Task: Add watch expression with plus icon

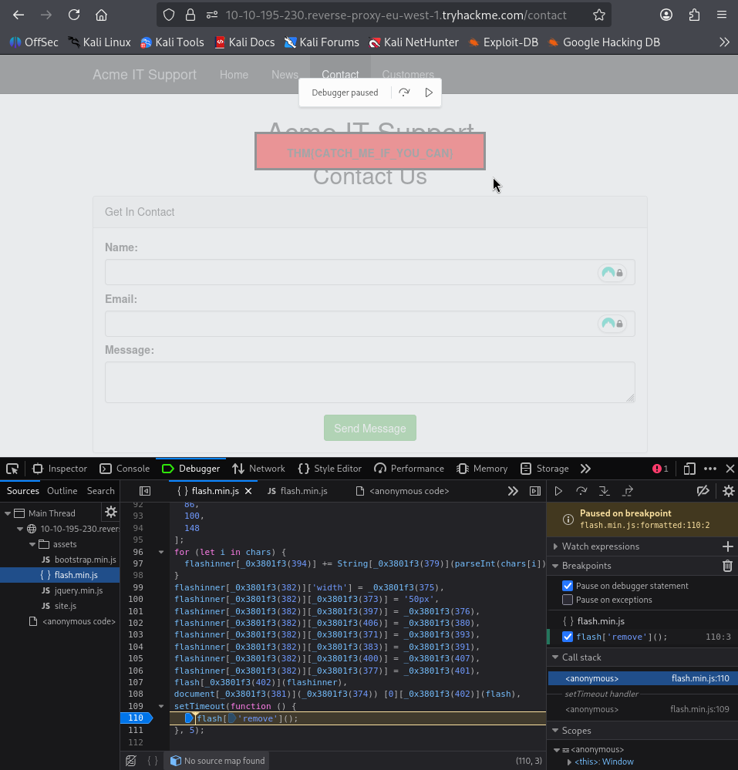Action: [728, 546]
